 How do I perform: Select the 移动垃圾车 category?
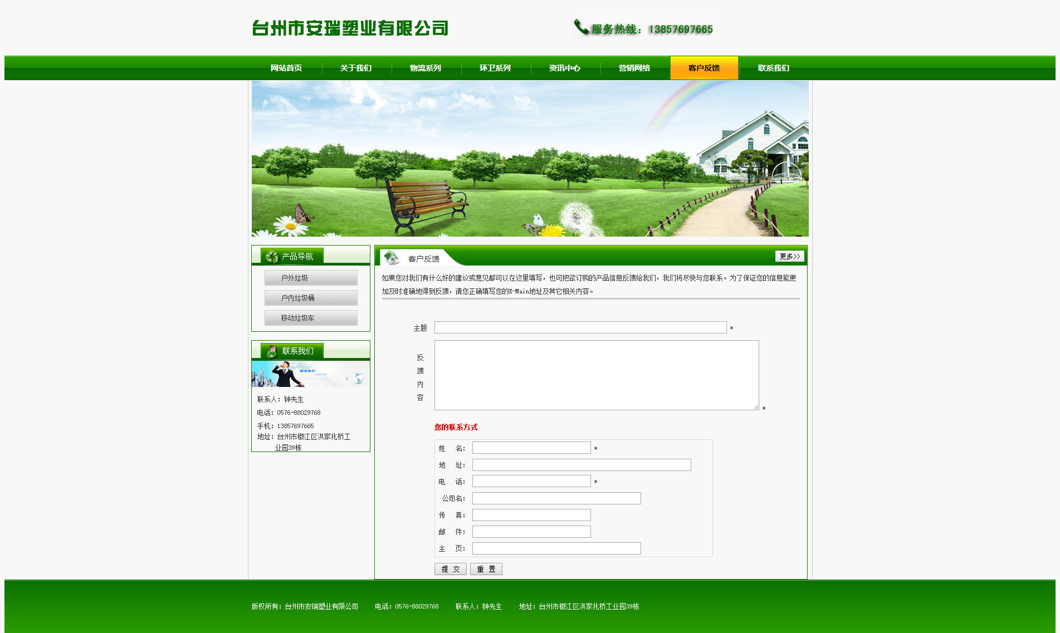tap(311, 318)
